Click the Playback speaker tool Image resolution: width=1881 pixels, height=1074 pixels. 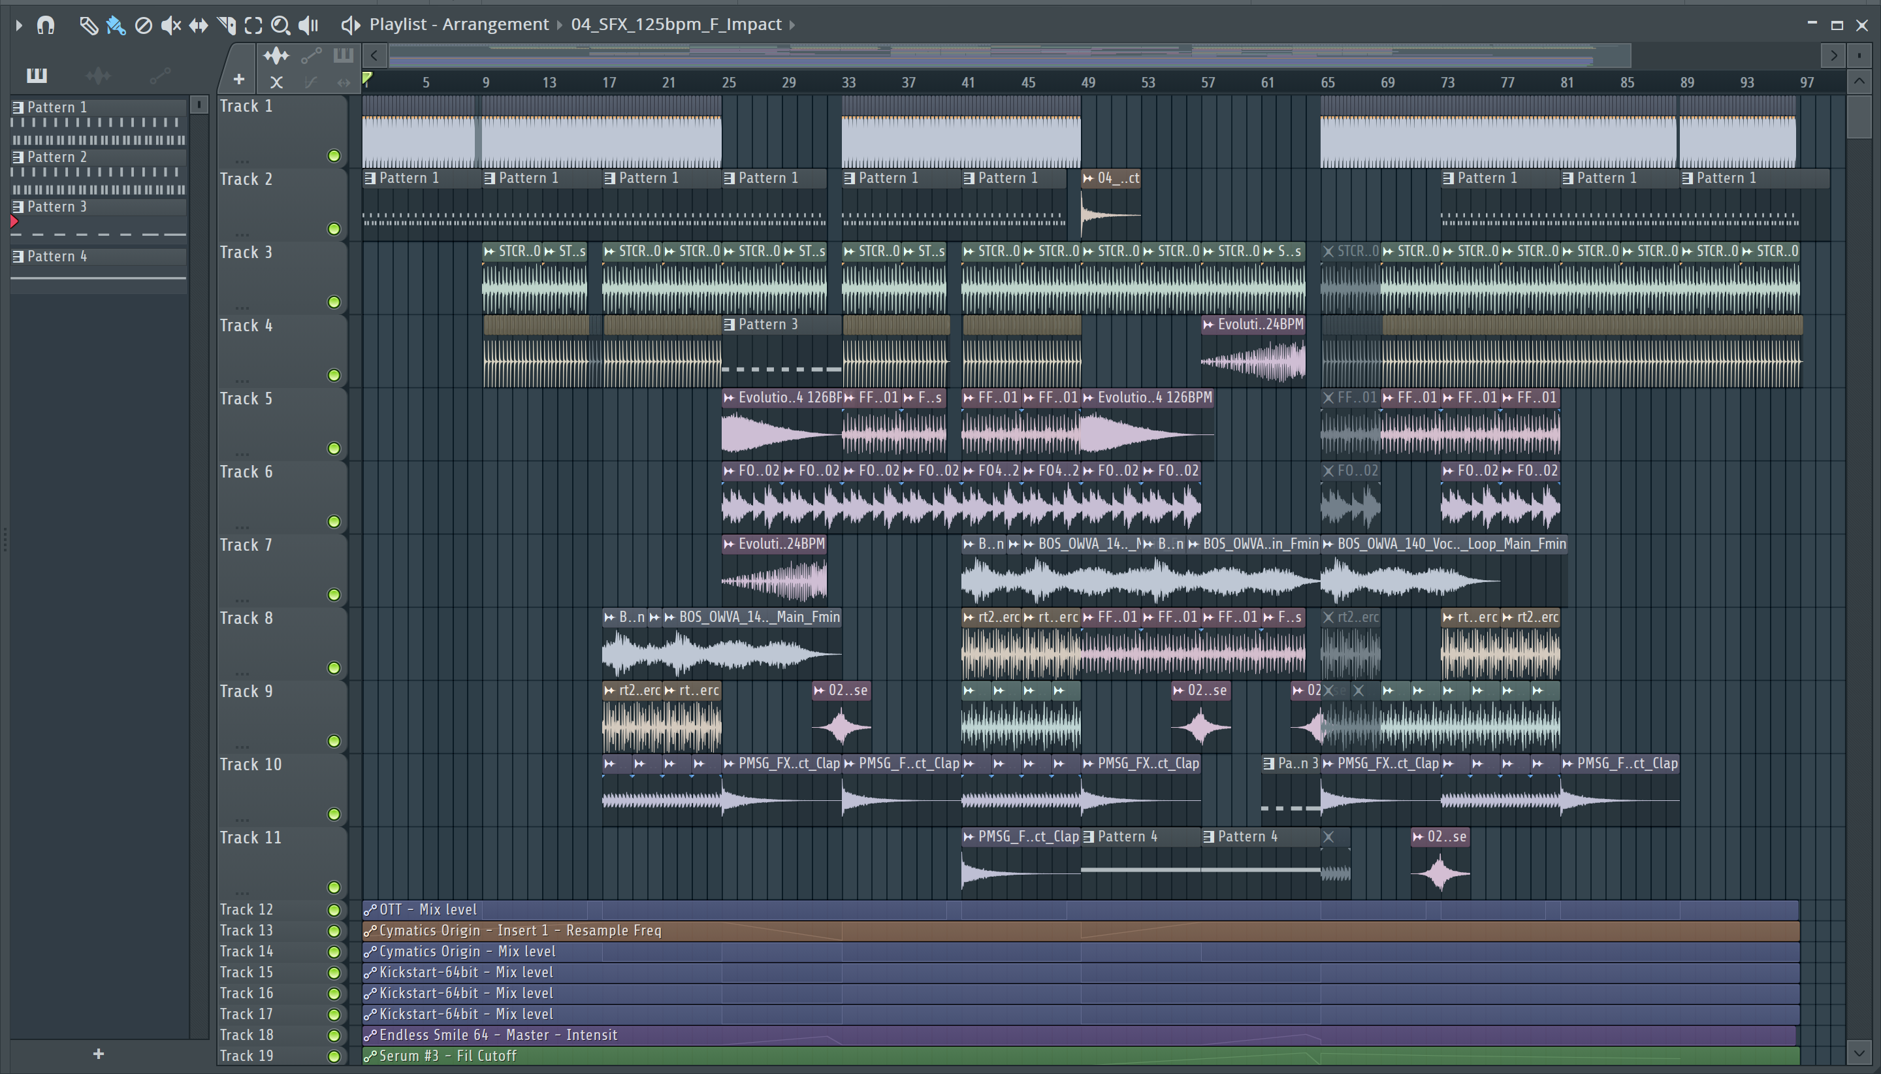point(308,25)
